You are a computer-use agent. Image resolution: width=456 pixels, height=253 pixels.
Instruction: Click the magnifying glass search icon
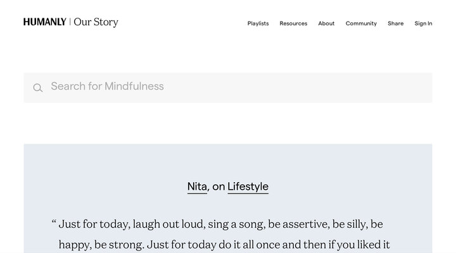point(38,88)
